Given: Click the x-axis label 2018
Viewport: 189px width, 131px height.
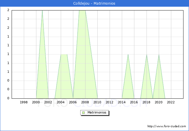Looking at the screenshot, I should click(x=146, y=102).
